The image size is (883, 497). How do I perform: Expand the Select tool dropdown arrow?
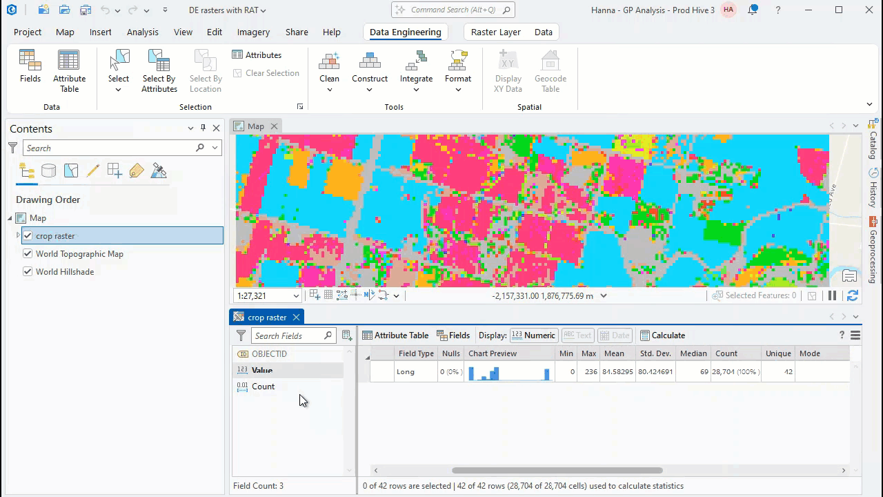[118, 88]
